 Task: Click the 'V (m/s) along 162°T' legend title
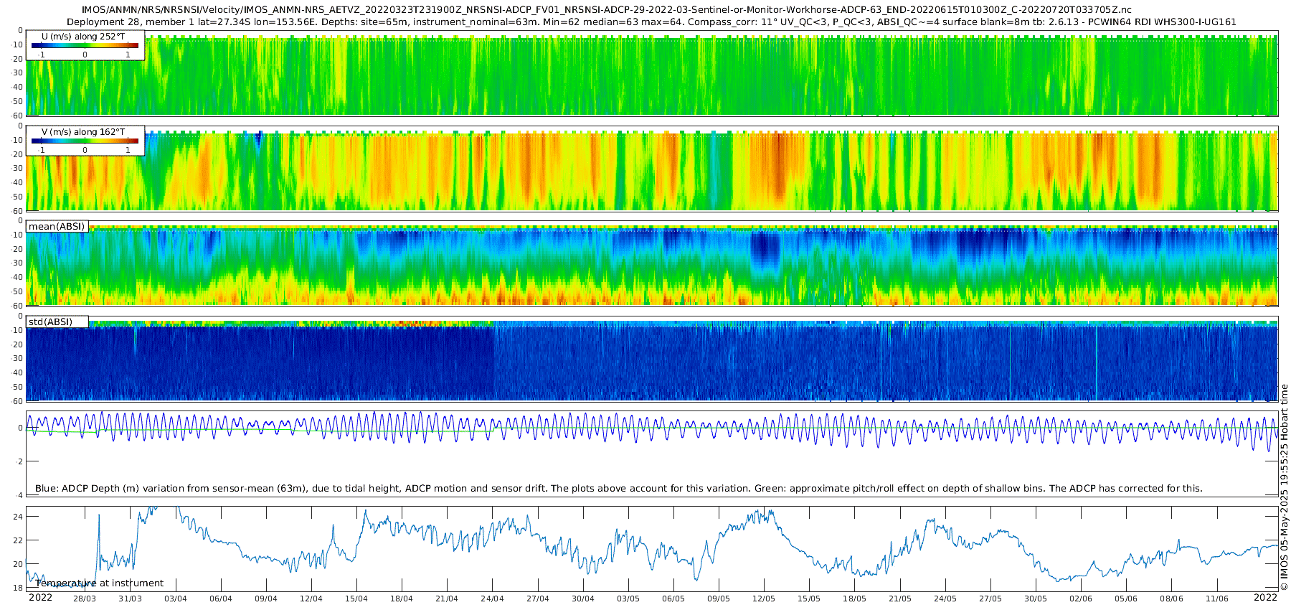(83, 131)
